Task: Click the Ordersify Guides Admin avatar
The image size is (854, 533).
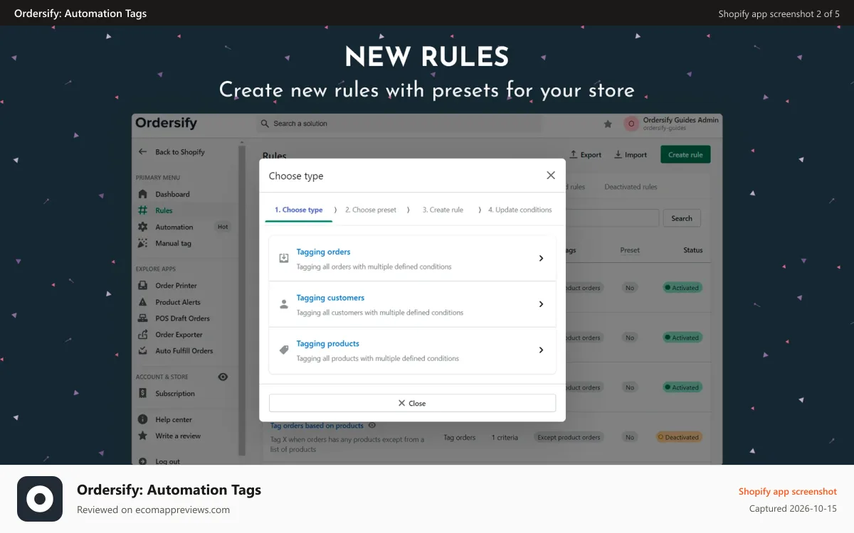Action: pyautogui.click(x=631, y=124)
